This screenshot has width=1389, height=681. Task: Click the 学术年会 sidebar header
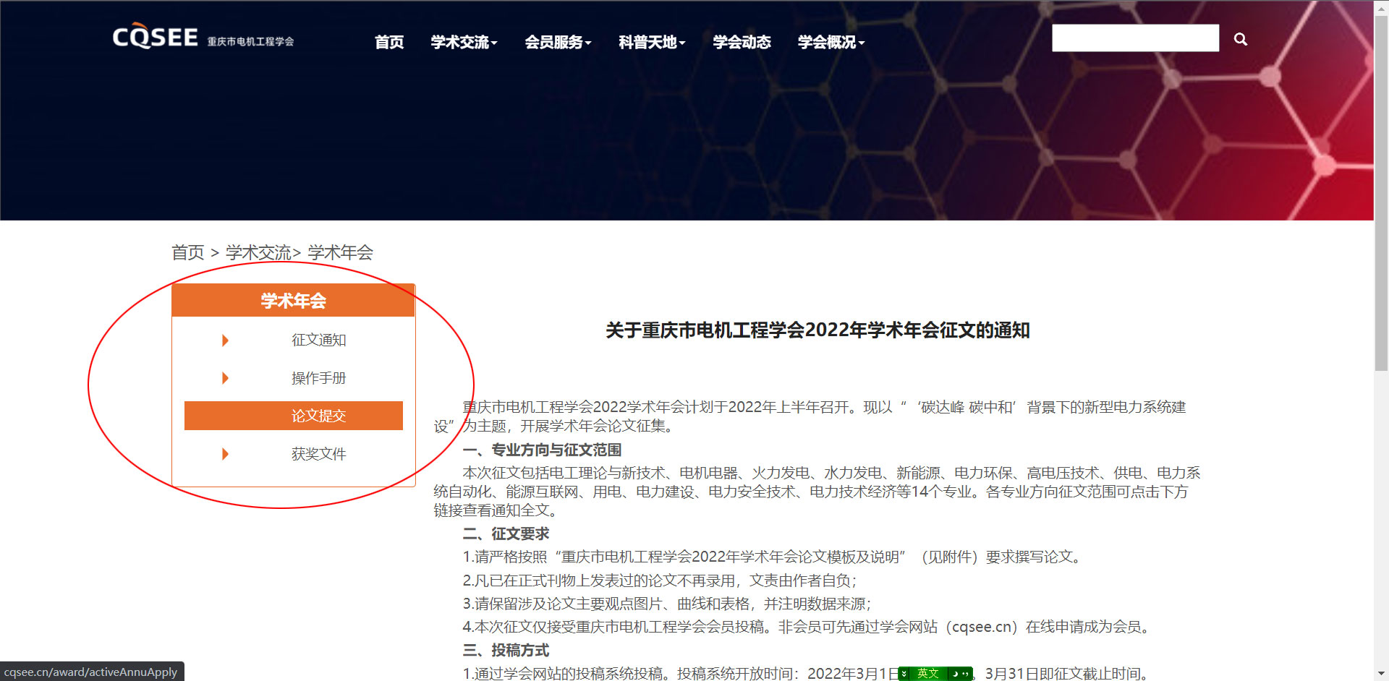(x=293, y=301)
